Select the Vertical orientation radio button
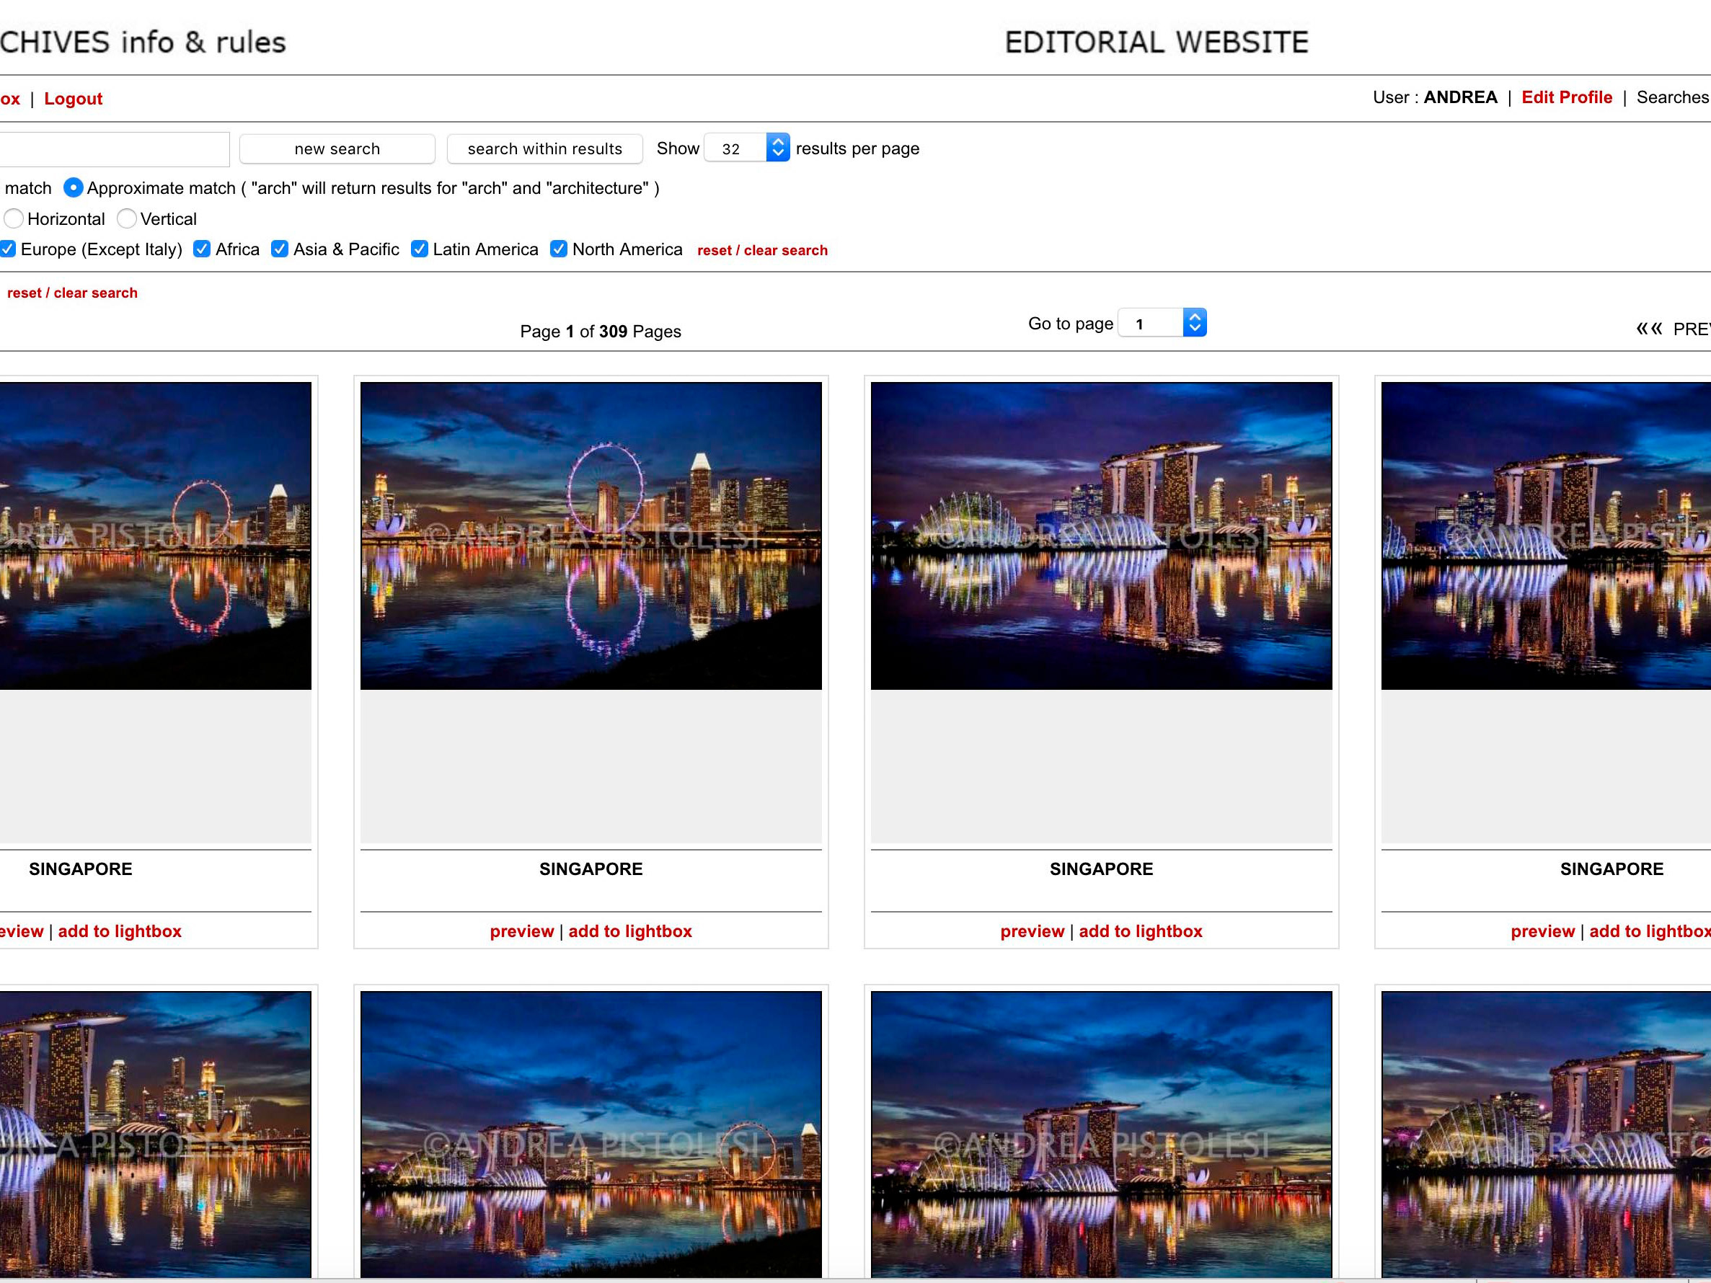1711x1283 pixels. point(127,219)
